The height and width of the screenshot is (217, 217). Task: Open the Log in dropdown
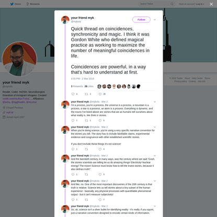pyautogui.click(x=200, y=4)
